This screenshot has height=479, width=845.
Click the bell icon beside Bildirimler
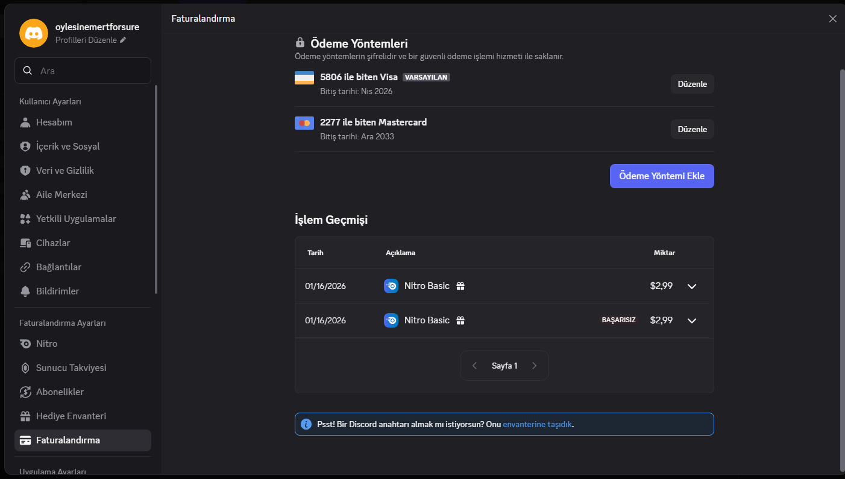click(x=25, y=291)
